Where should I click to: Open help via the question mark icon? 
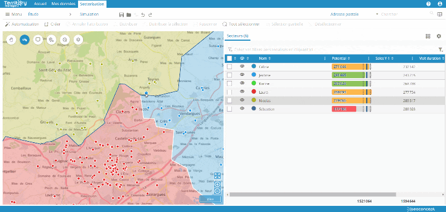428,4
